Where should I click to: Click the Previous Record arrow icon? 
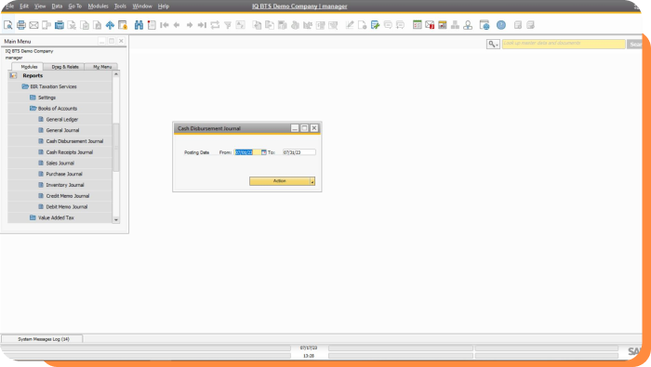177,25
